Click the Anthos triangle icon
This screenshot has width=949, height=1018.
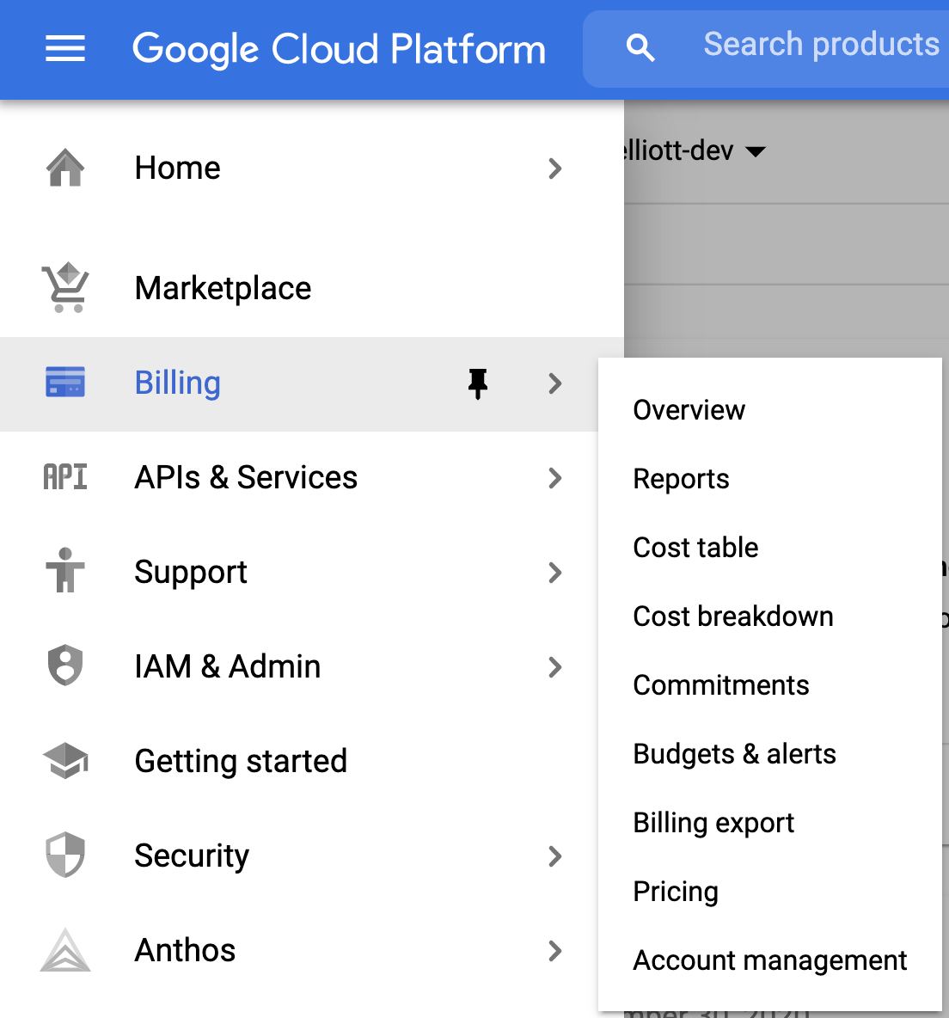(65, 950)
